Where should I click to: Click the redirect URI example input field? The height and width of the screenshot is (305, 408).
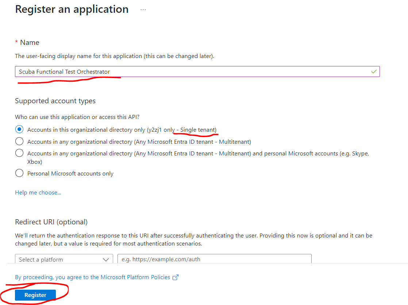[214, 259]
